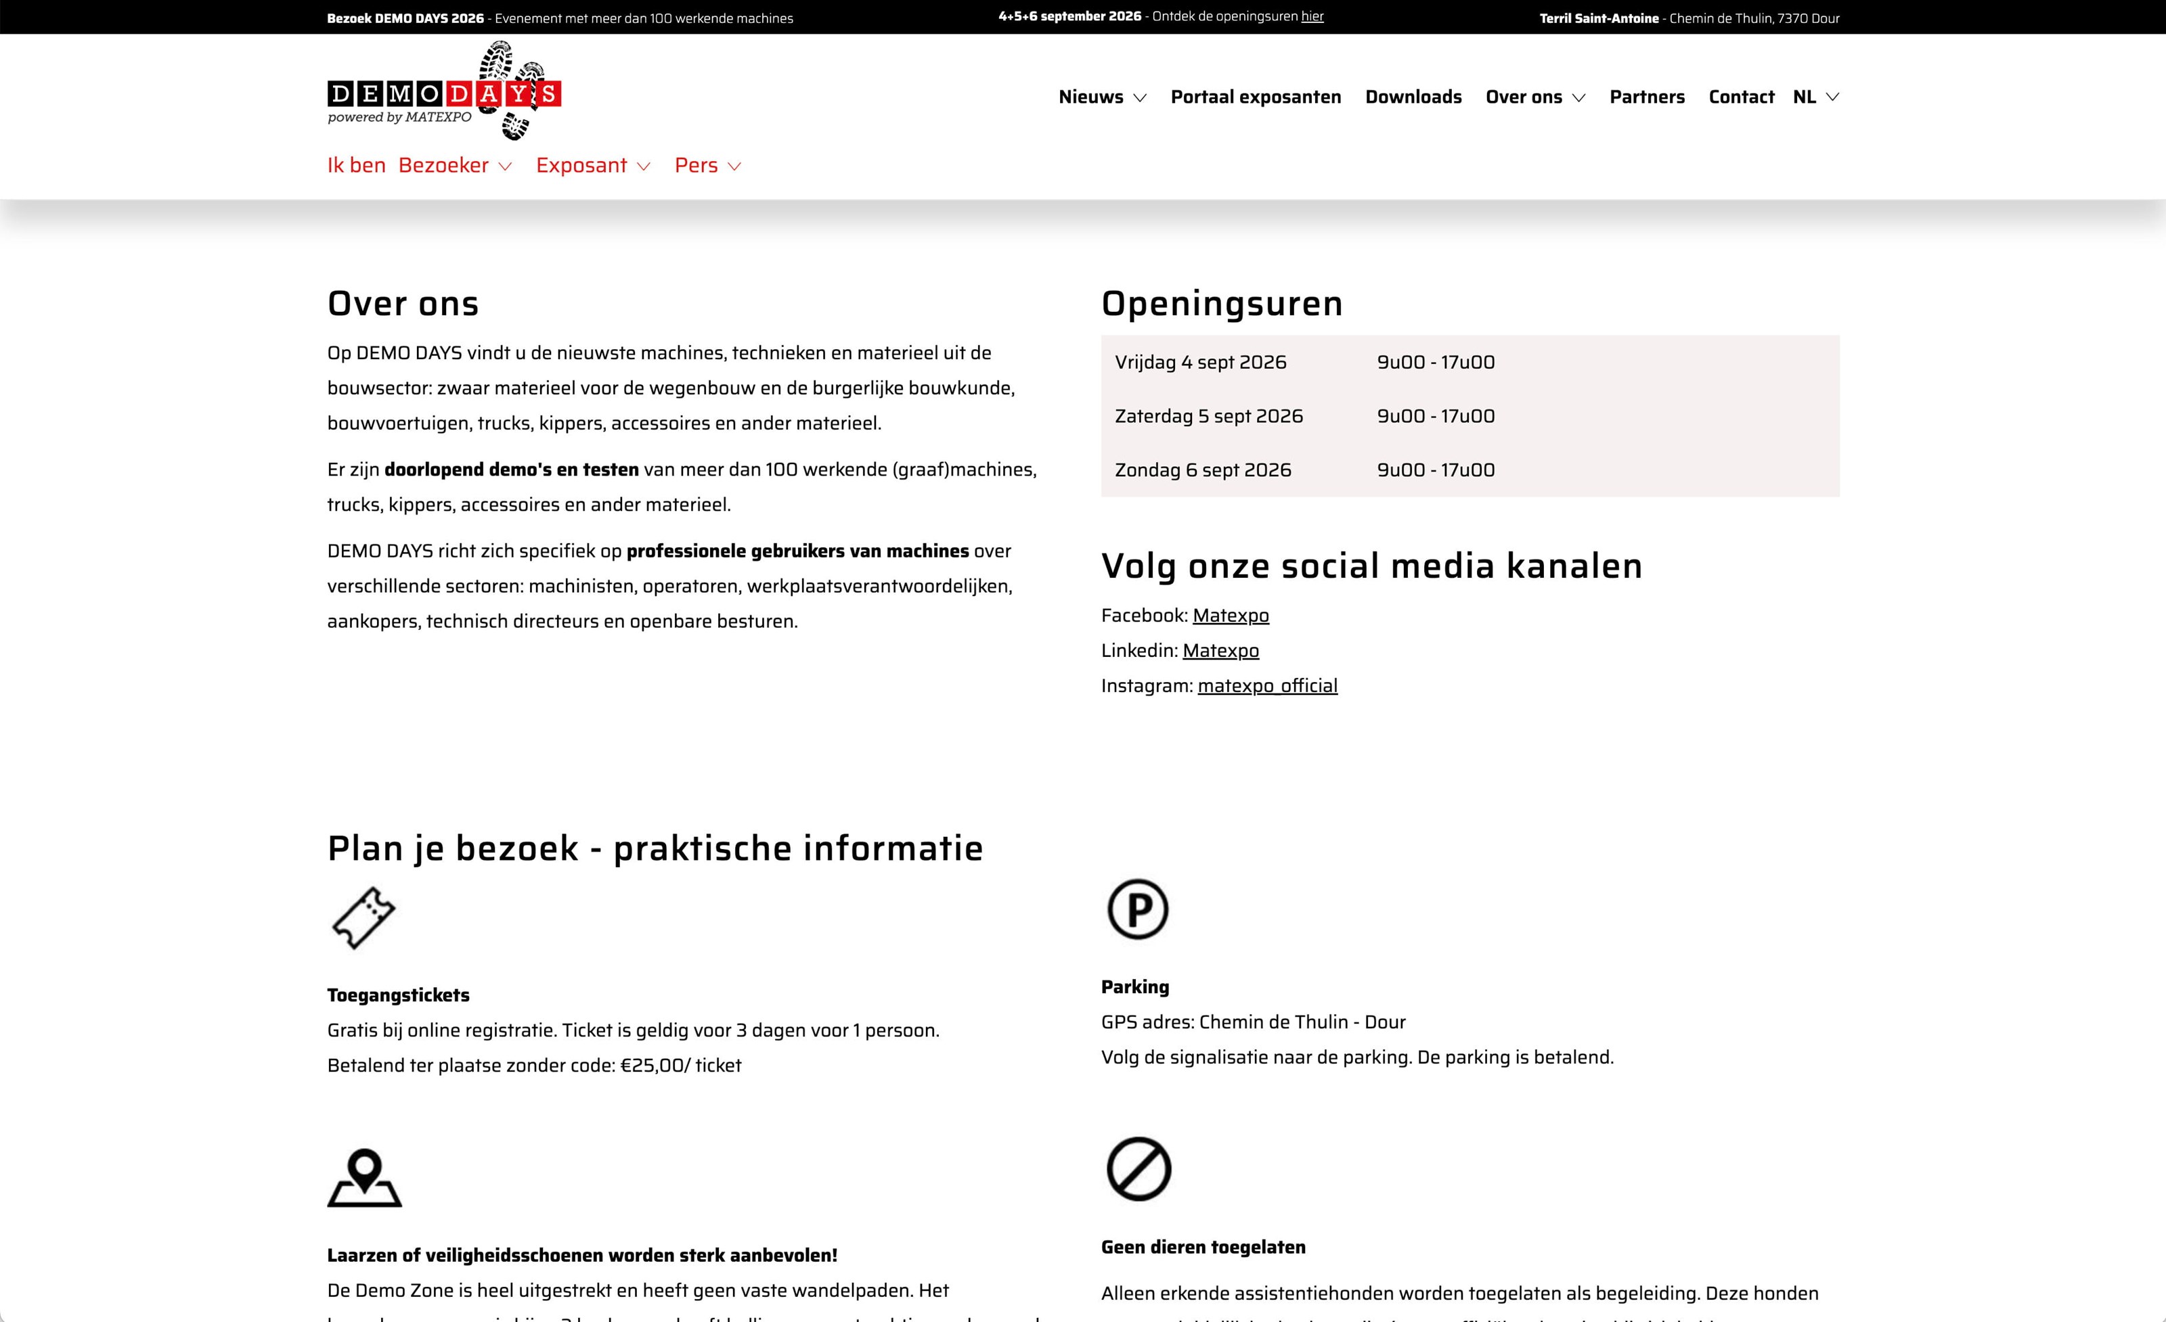Click the 'Parking' title
This screenshot has height=1322, width=2166.
click(1135, 986)
